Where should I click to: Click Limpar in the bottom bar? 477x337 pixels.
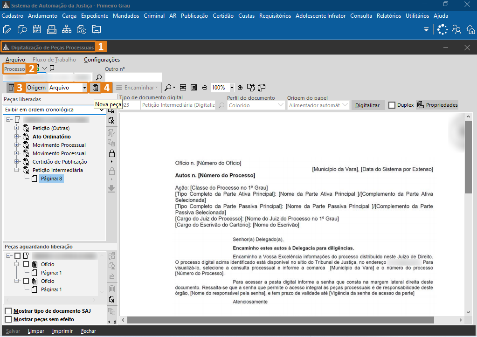pyautogui.click(x=36, y=331)
